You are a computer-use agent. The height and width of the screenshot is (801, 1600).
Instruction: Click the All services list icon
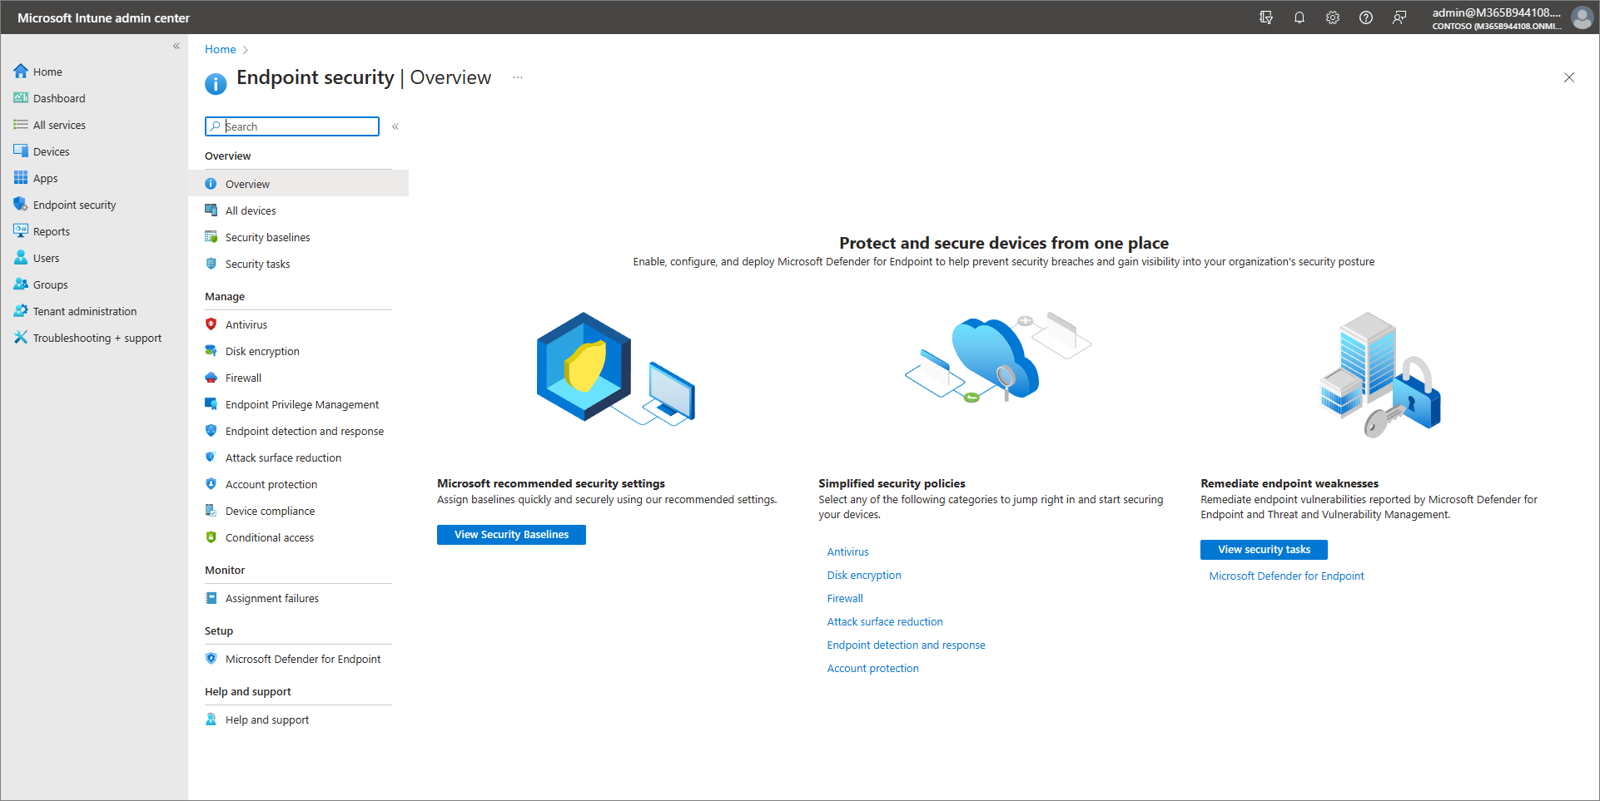pos(21,125)
